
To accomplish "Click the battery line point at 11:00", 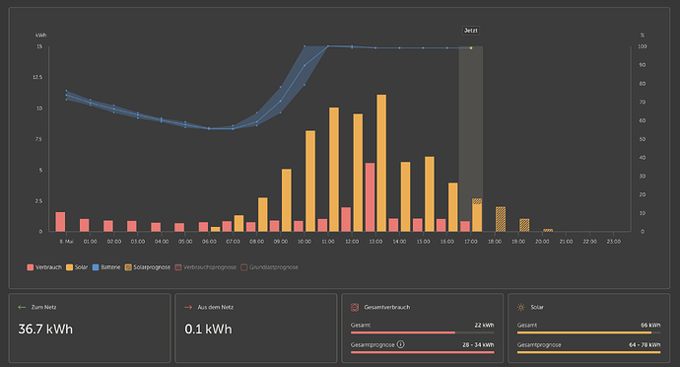I will tap(328, 46).
